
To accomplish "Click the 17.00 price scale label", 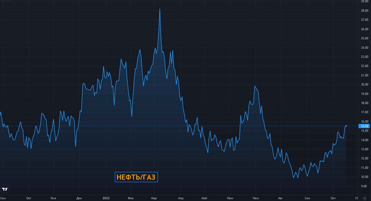I will (x=365, y=112).
